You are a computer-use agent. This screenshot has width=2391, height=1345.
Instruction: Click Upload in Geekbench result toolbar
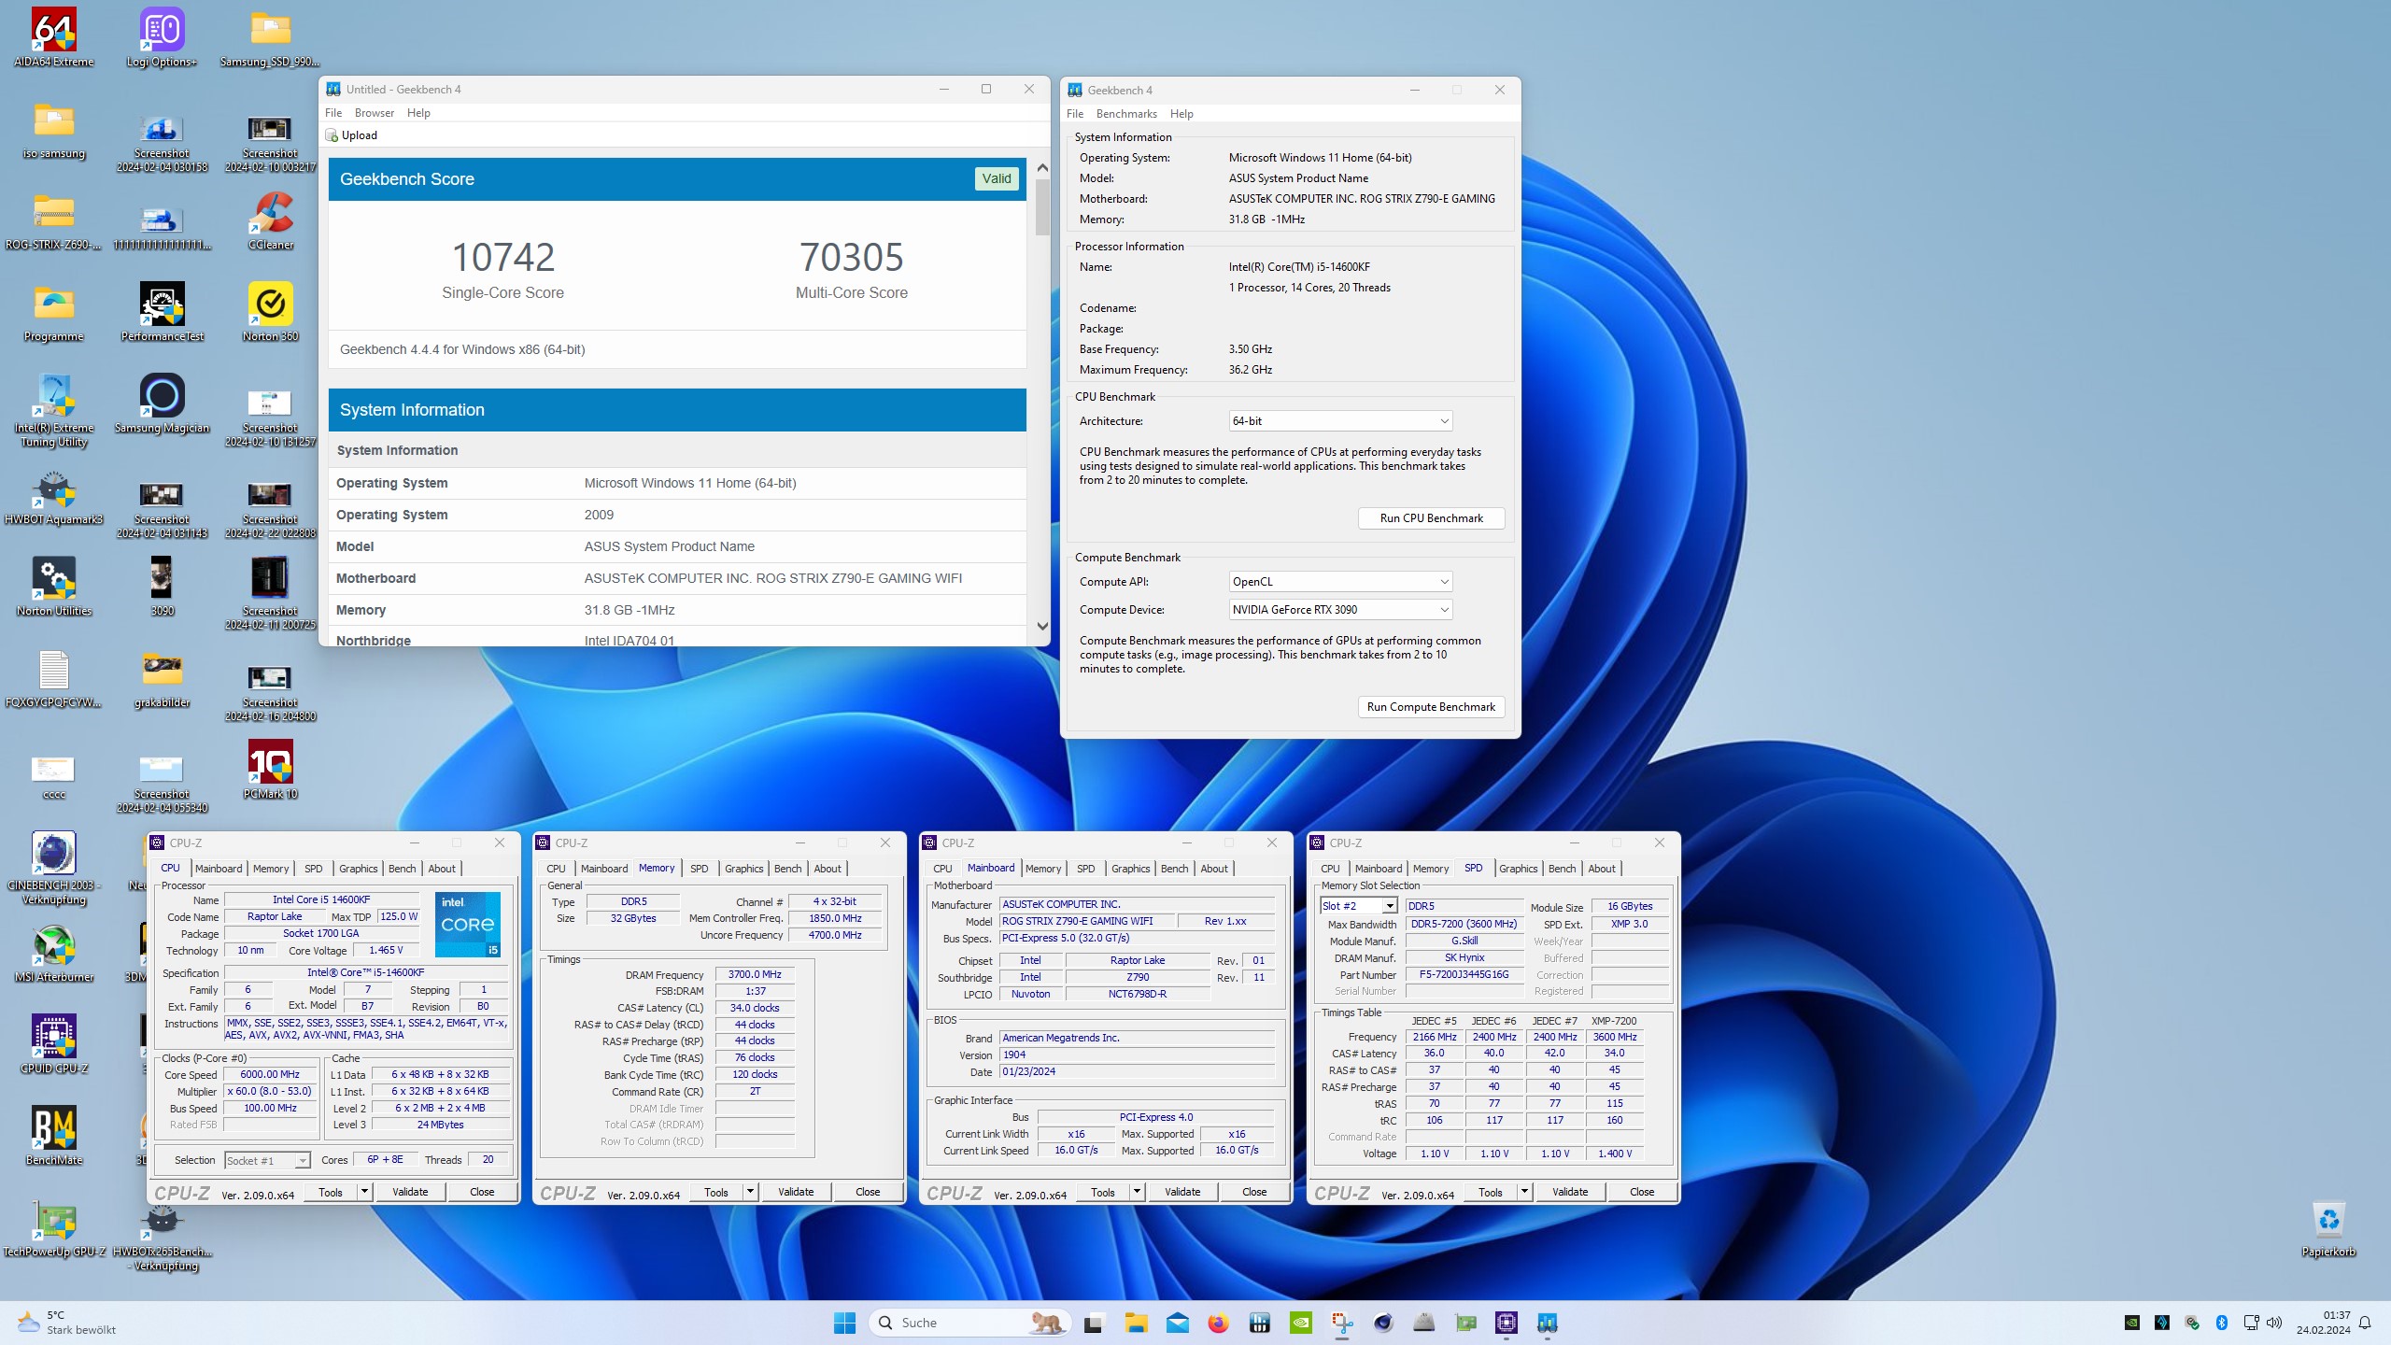tap(352, 135)
